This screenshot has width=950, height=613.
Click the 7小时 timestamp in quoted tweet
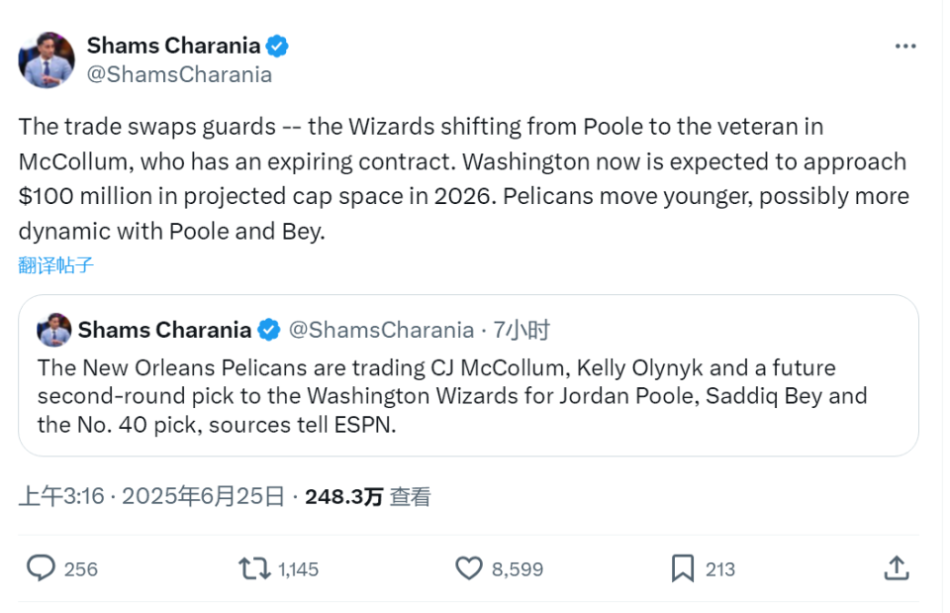(522, 330)
